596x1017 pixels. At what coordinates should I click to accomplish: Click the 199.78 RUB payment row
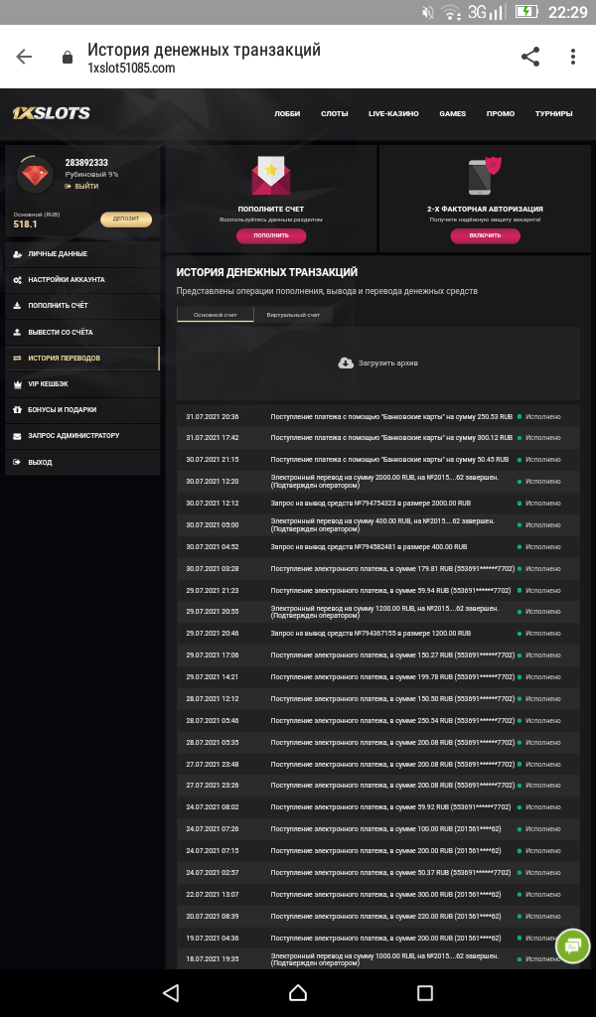[x=378, y=677]
